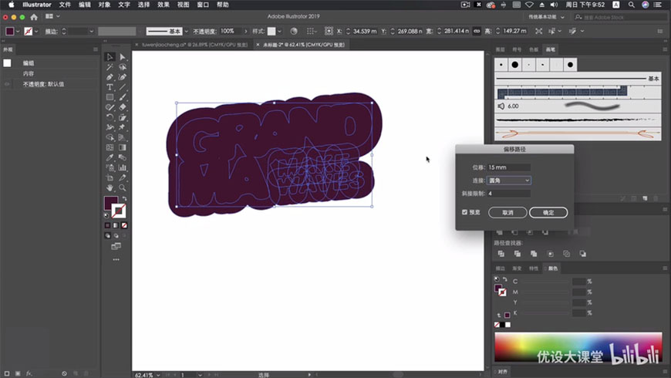This screenshot has width=671, height=378.
Task: Select the Paintbrush tool
Action: coord(123,97)
